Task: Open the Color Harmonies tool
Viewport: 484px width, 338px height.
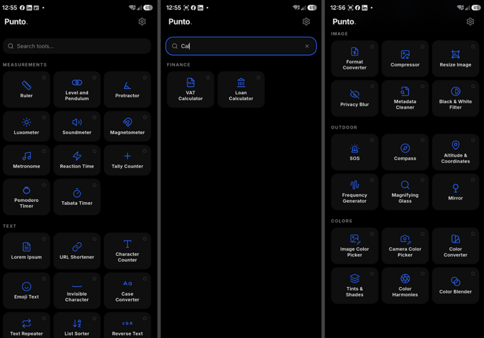Action: coord(405,285)
